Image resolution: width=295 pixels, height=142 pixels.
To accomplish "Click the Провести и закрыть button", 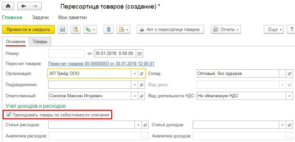I will (x=29, y=29).
